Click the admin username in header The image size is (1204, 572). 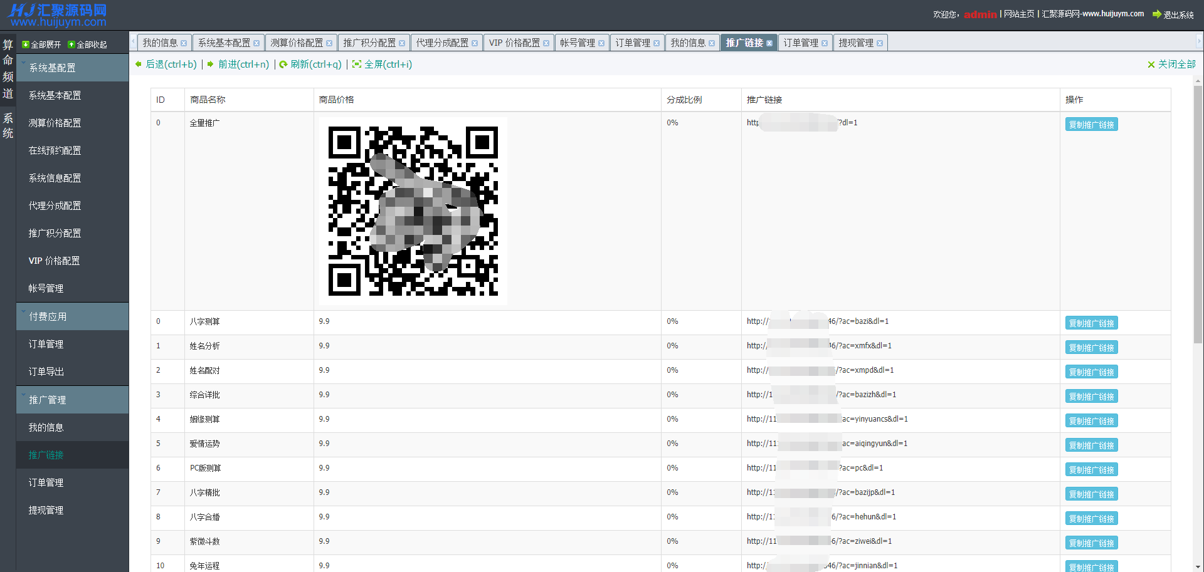[x=980, y=14]
